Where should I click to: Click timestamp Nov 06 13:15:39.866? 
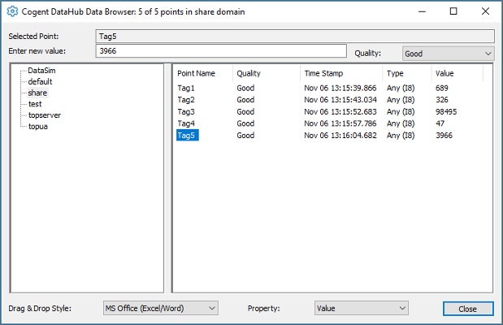(x=340, y=88)
